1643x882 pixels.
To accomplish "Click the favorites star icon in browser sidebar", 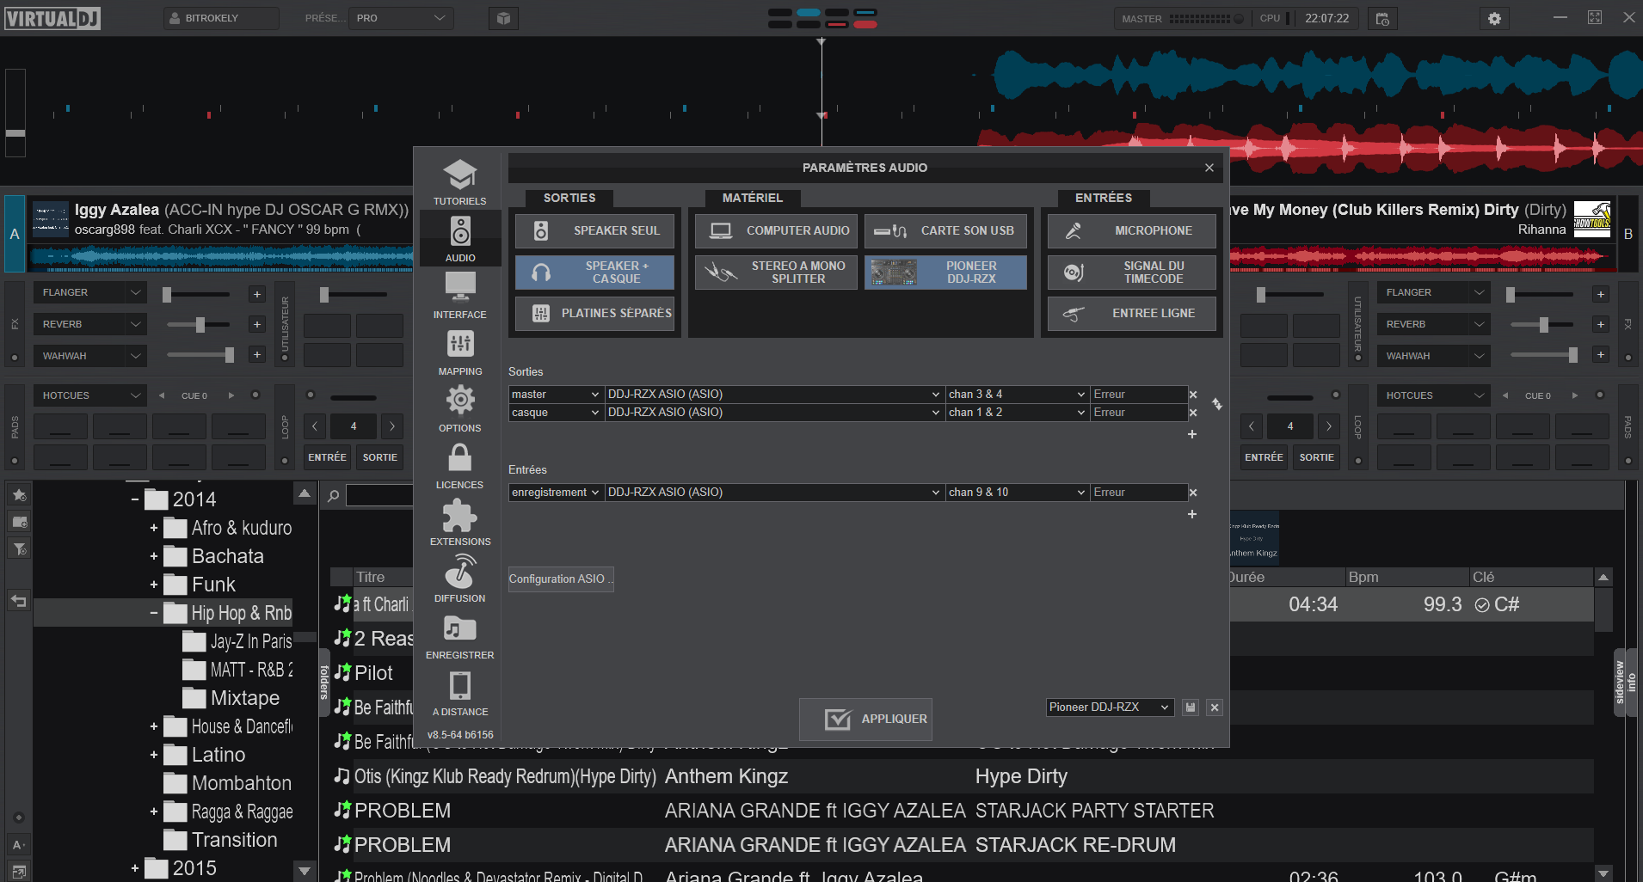I will tap(19, 494).
